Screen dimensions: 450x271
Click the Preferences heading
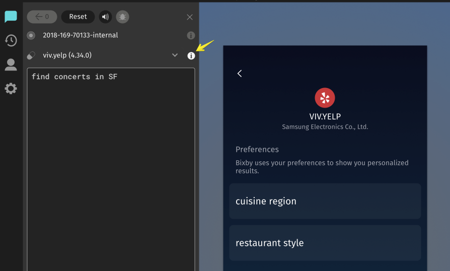click(x=257, y=149)
